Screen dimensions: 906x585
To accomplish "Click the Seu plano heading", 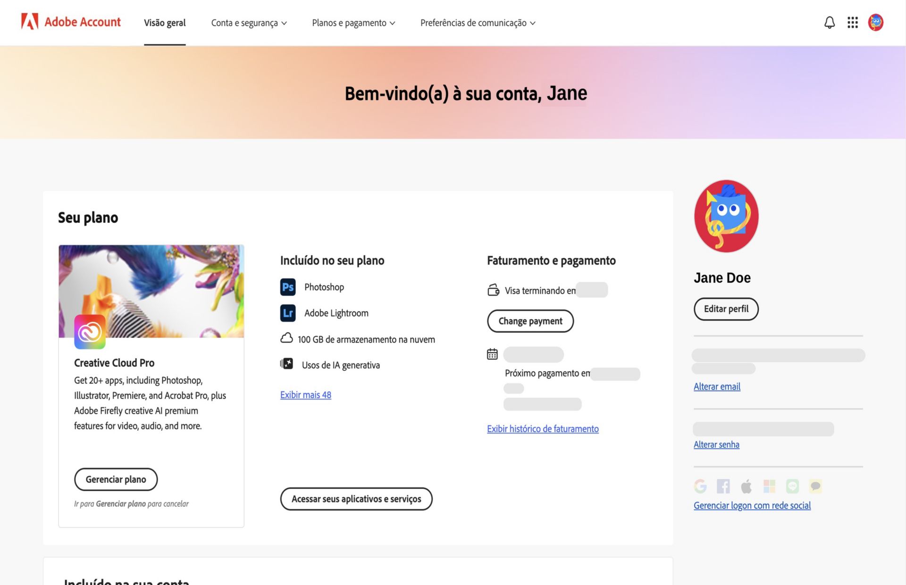I will [88, 217].
